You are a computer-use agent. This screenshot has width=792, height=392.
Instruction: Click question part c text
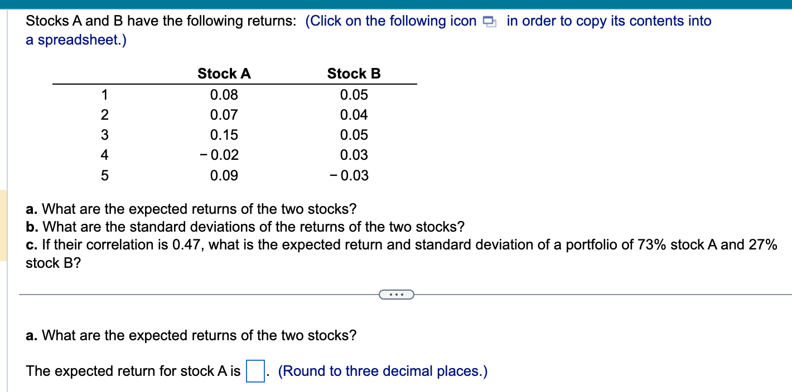[390, 244]
